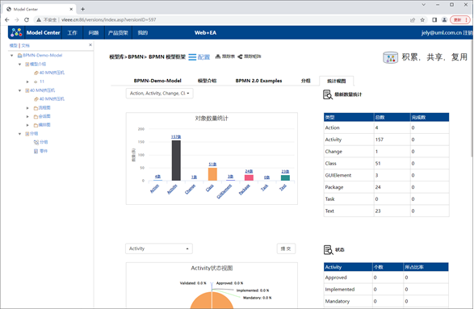Viewport: 474px width, 309px height.
Task: Click the 会话图 folder icon
Action: [36, 117]
